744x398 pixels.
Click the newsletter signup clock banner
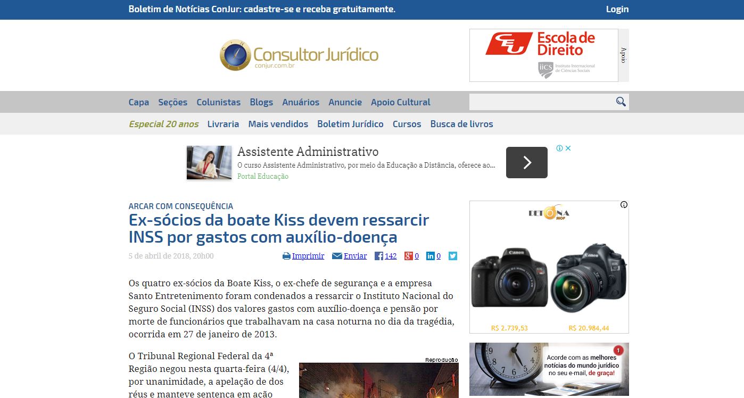pos(549,370)
